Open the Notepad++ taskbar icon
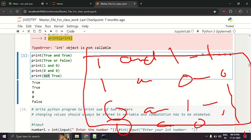 pos(95,136)
